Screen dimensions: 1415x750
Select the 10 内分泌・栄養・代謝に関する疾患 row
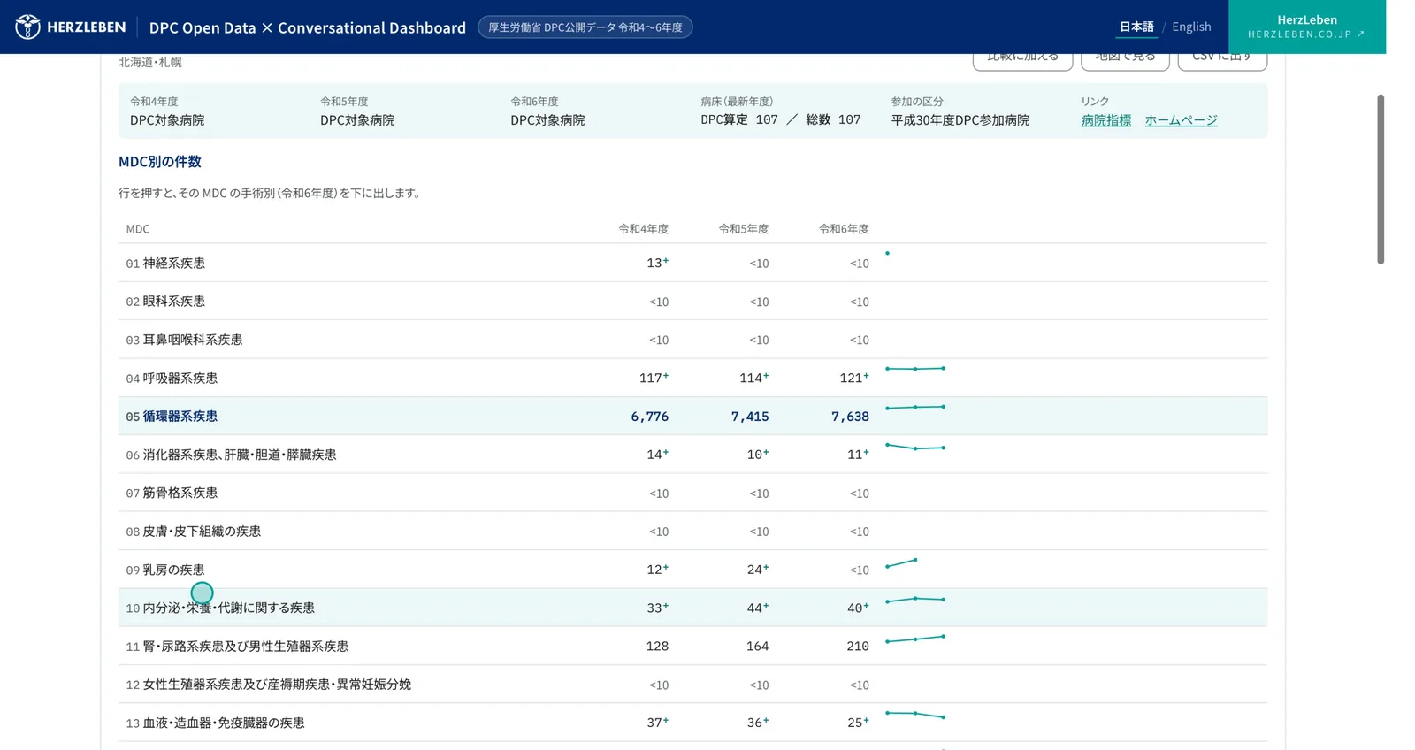point(692,608)
